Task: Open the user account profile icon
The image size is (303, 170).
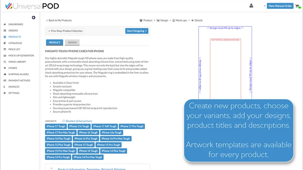Action: [251, 6]
